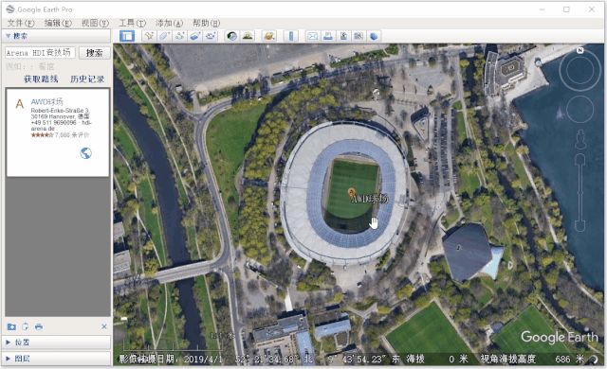
Task: Show historical imagery
Action: (231, 36)
